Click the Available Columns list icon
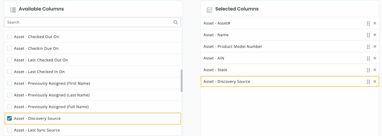The width and height of the screenshot is (382, 136). tap(13, 10)
